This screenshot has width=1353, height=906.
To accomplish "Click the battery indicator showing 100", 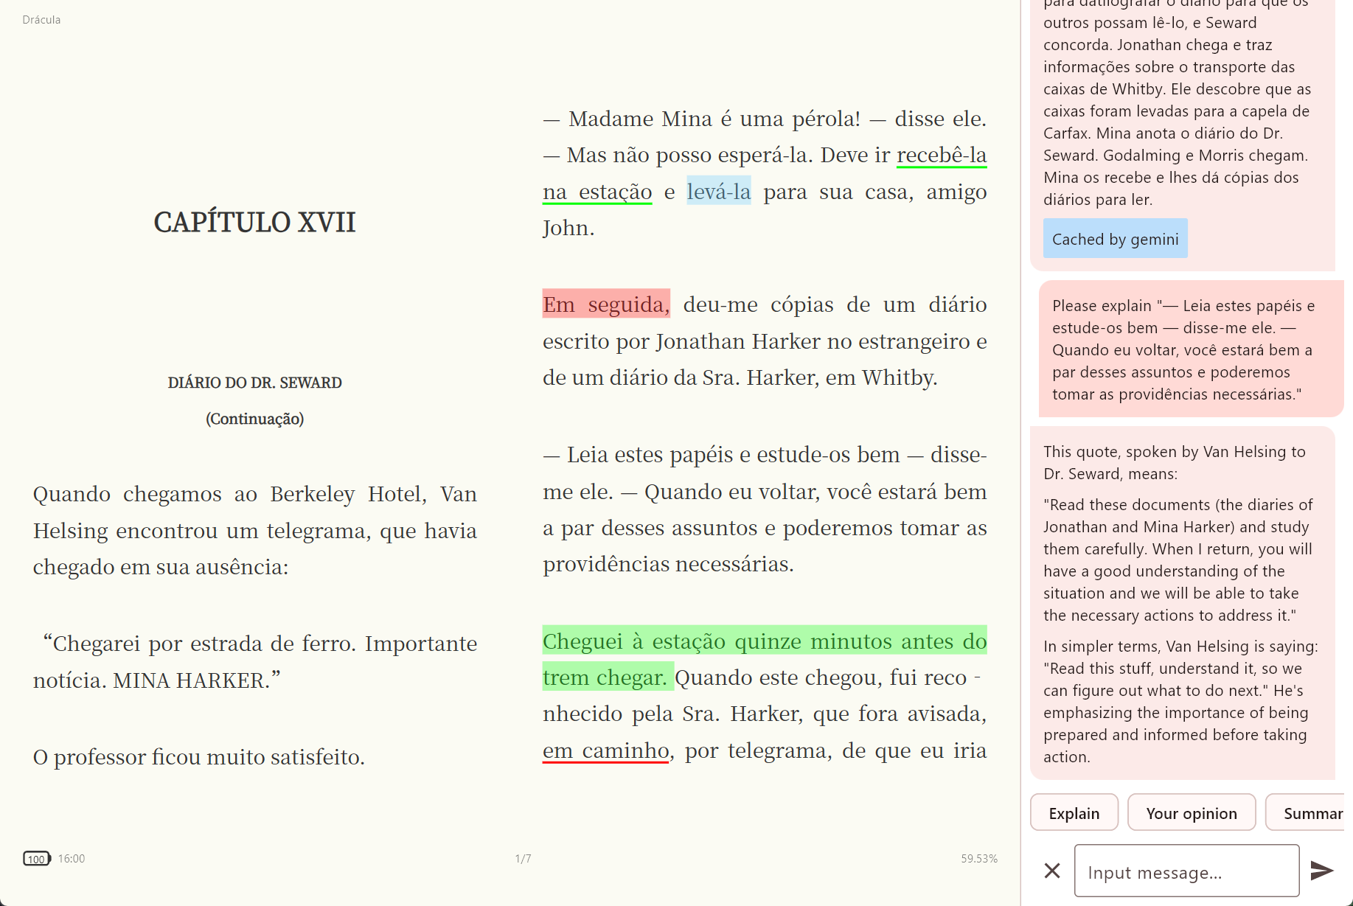I will coord(37,858).
